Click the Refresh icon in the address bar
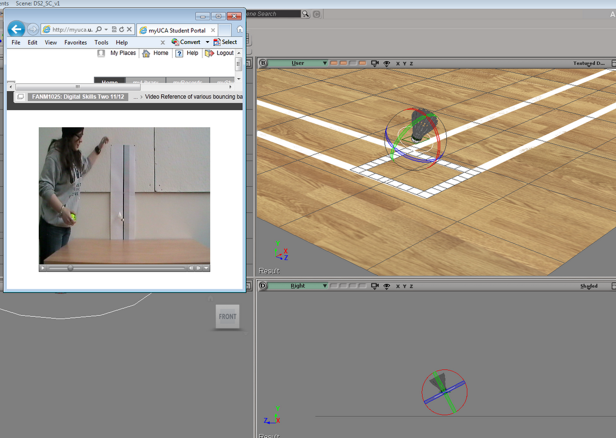Image resolution: width=616 pixels, height=438 pixels. coord(122,29)
